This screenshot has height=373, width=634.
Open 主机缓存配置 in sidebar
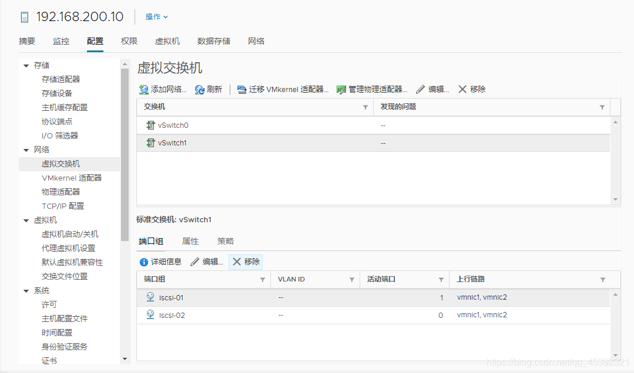(65, 107)
